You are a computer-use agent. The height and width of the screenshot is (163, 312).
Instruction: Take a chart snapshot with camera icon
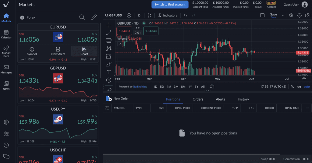308,15
